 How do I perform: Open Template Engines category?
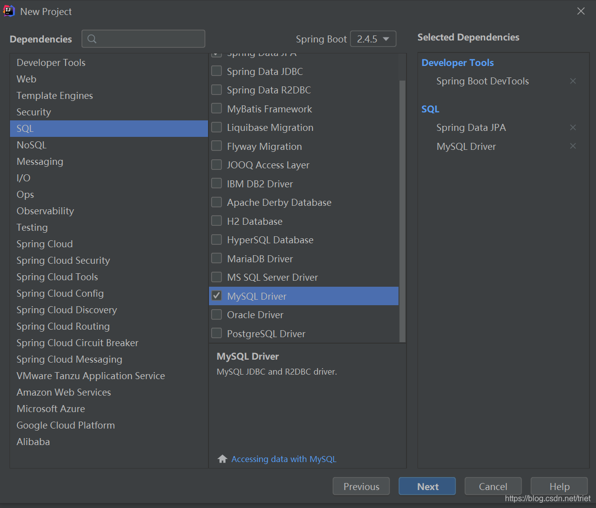point(108,96)
